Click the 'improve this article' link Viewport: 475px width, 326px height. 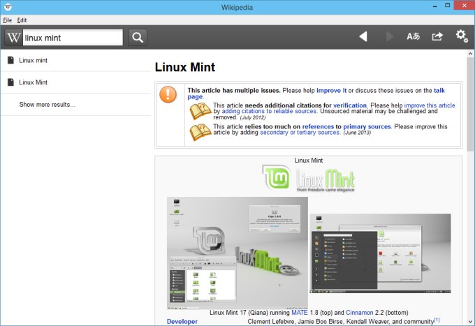pyautogui.click(x=430, y=105)
